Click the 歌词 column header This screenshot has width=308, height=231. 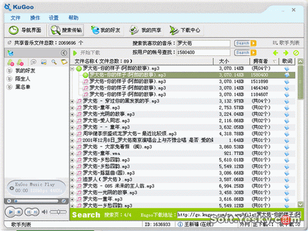coord(287,61)
